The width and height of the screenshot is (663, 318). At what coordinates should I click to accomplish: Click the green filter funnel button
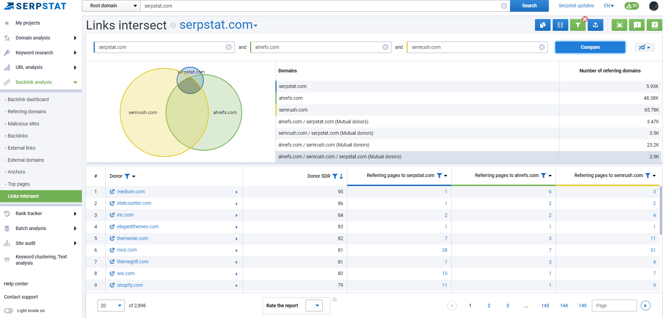point(578,25)
